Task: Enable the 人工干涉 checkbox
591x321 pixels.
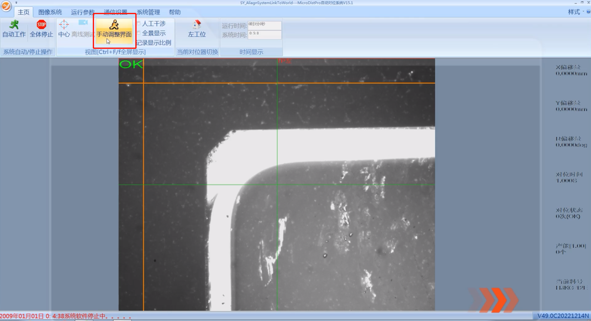Action: [138, 24]
